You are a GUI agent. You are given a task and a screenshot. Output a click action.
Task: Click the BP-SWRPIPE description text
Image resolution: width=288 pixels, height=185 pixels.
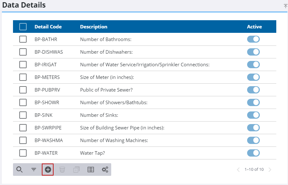click(122, 128)
